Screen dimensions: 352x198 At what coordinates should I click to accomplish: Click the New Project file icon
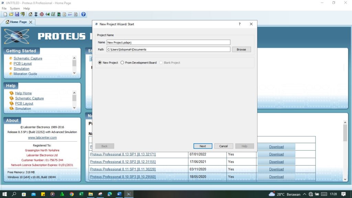pos(5,14)
